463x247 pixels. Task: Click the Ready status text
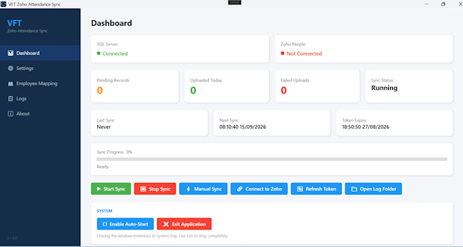click(x=103, y=167)
